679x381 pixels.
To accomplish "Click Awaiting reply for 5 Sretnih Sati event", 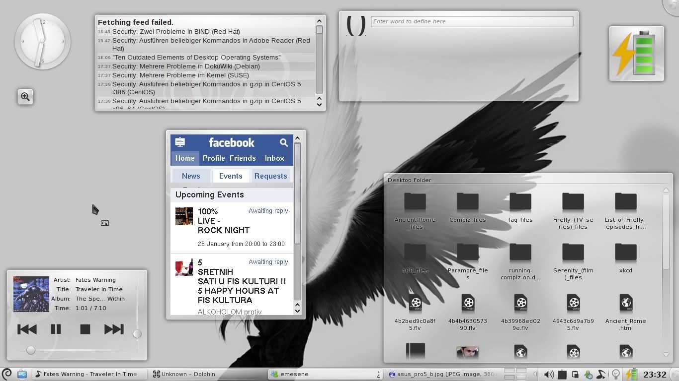I will [268, 262].
